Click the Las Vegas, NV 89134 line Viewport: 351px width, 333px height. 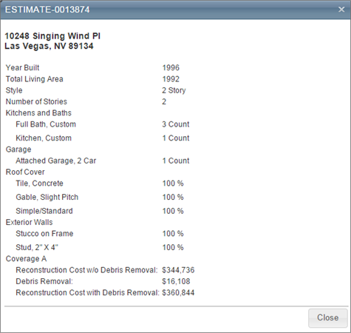tap(49, 46)
